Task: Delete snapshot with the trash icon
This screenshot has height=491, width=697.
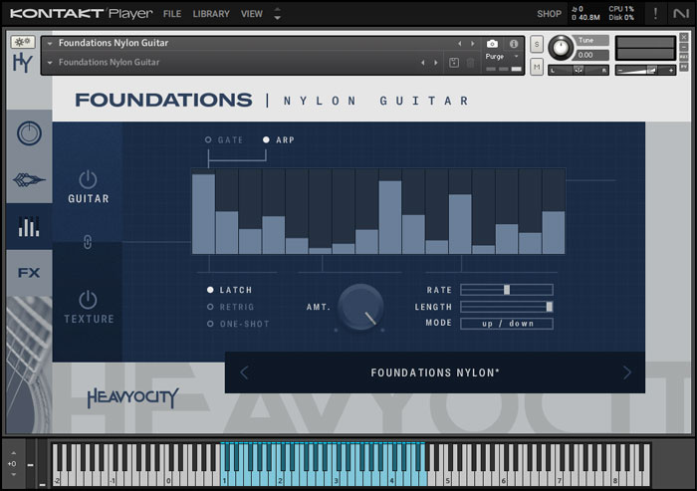Action: pos(470,63)
